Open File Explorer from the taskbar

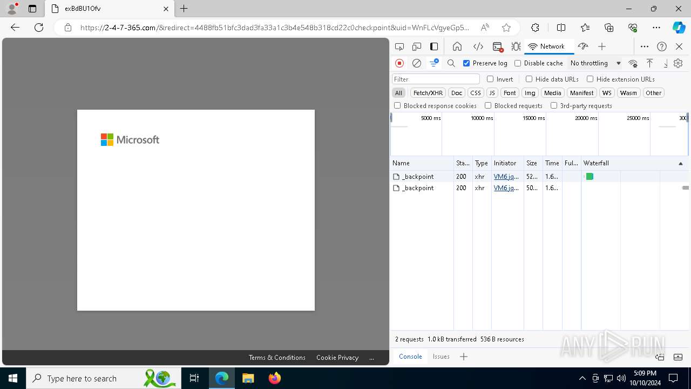coord(248,378)
